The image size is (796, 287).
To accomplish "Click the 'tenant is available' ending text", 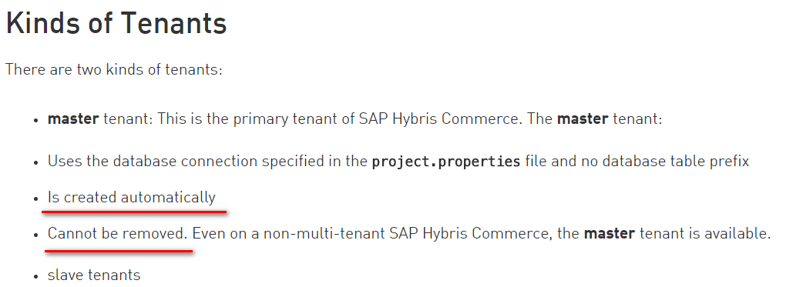I will tap(705, 234).
